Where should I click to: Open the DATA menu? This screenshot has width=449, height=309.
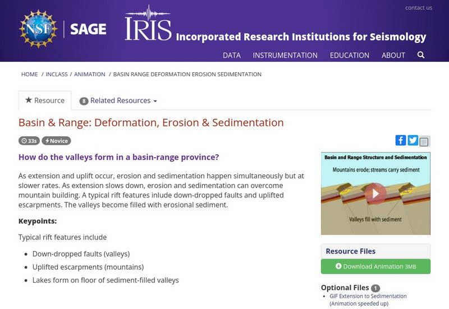pyautogui.click(x=232, y=55)
